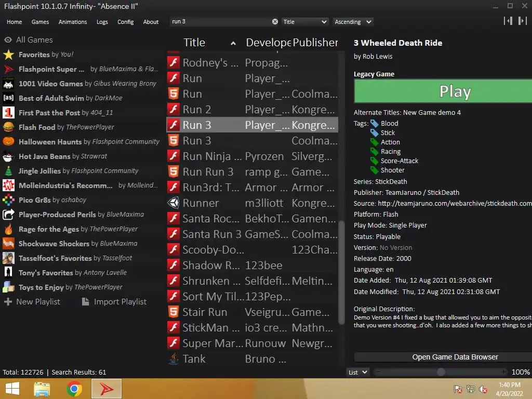Select the Stair Run game row
Screen dimensions: 532x399
pyautogui.click(x=252, y=312)
